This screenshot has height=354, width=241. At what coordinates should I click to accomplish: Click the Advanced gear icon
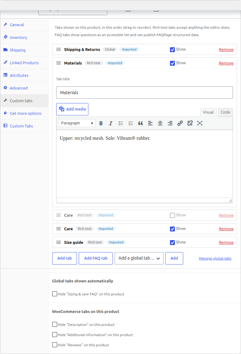click(x=6, y=88)
